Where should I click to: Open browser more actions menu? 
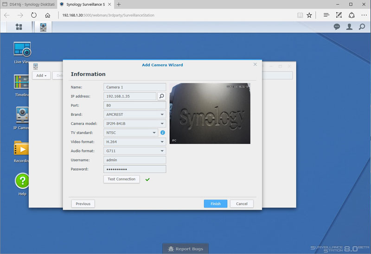[364, 15]
